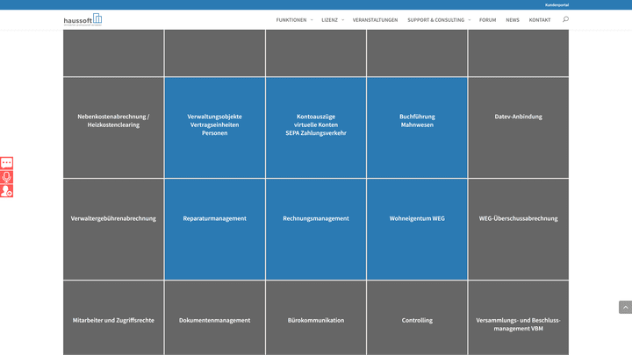This screenshot has height=355, width=632.
Task: Select the Reparaturmanagement tile
Action: pos(215,229)
